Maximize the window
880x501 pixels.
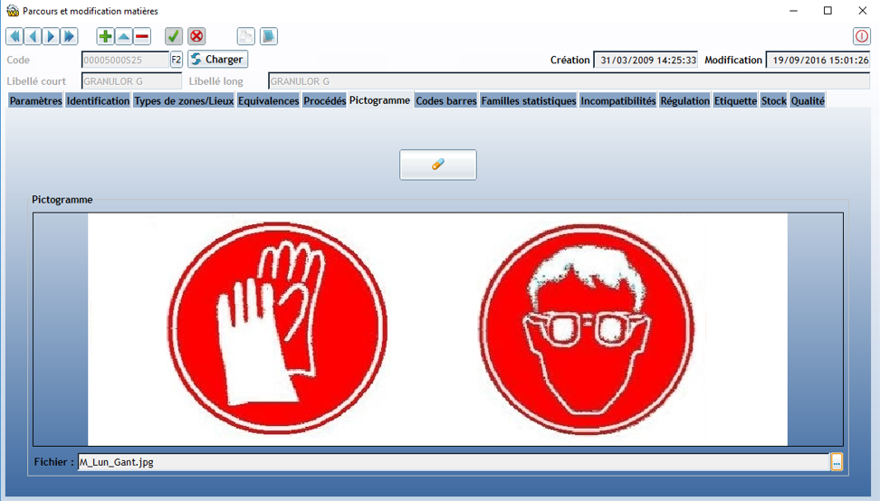pyautogui.click(x=827, y=11)
